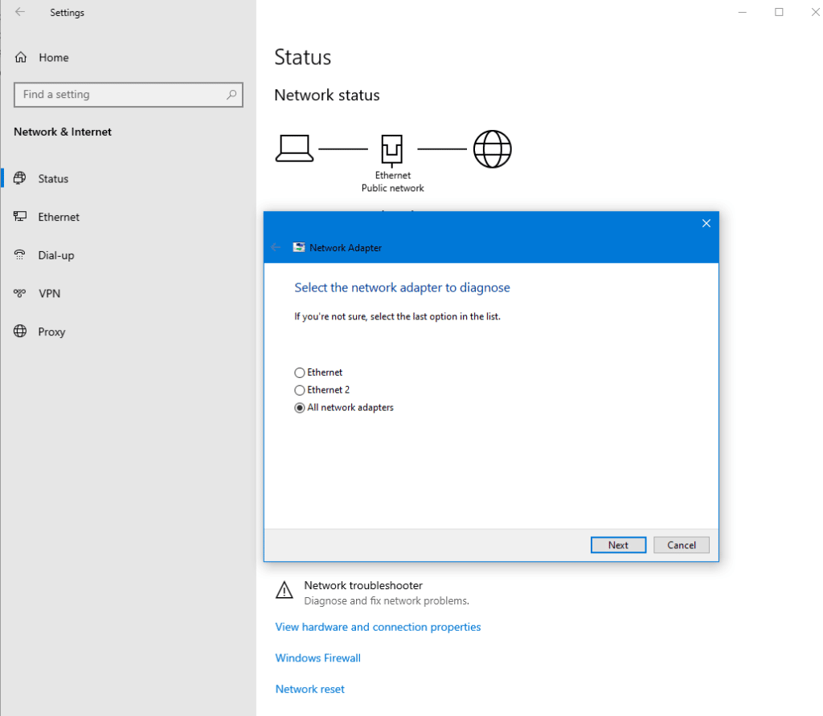The height and width of the screenshot is (716, 823).
Task: Click the Ethernet monitor icon in sidebar
Action: tap(20, 217)
